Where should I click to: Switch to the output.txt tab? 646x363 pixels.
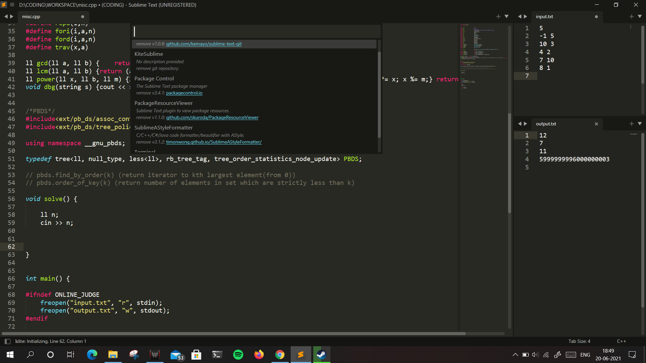click(545, 124)
